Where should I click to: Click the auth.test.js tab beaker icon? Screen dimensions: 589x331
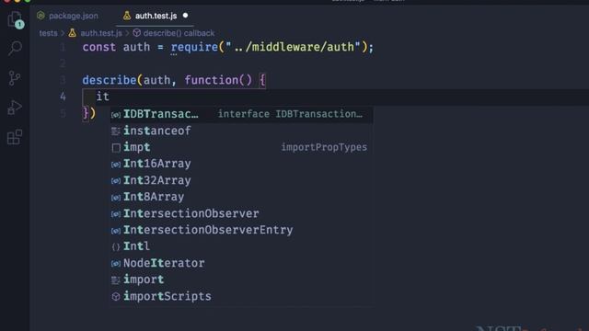[127, 16]
